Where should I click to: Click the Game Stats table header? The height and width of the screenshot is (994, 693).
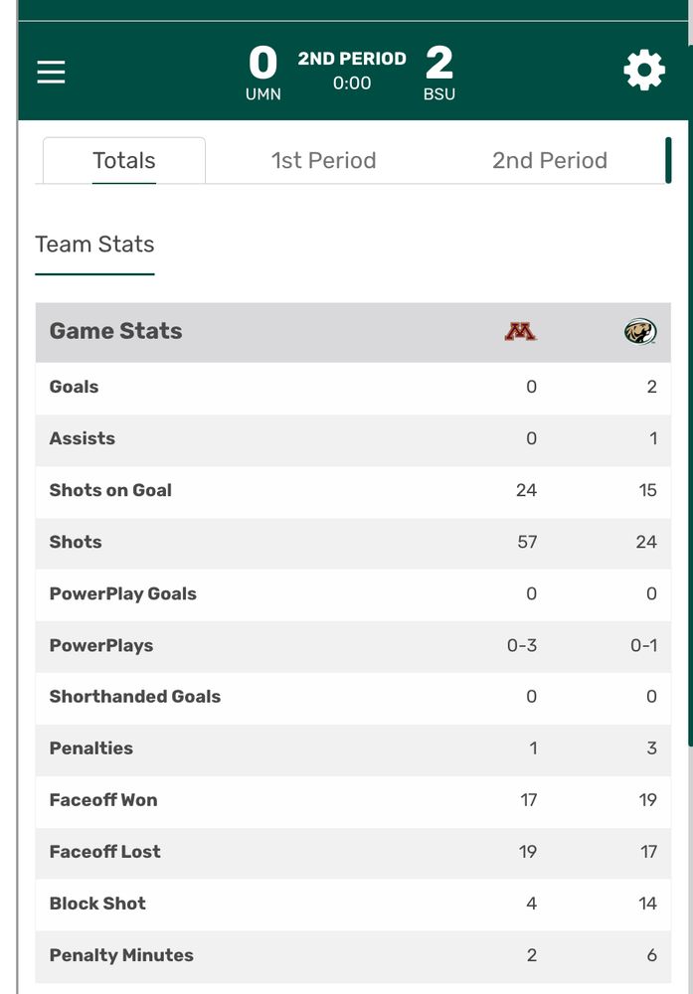(116, 332)
